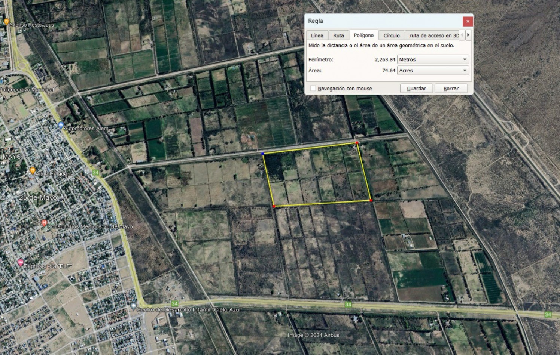Enable the Navegación con mouse checkbox

pyautogui.click(x=313, y=89)
